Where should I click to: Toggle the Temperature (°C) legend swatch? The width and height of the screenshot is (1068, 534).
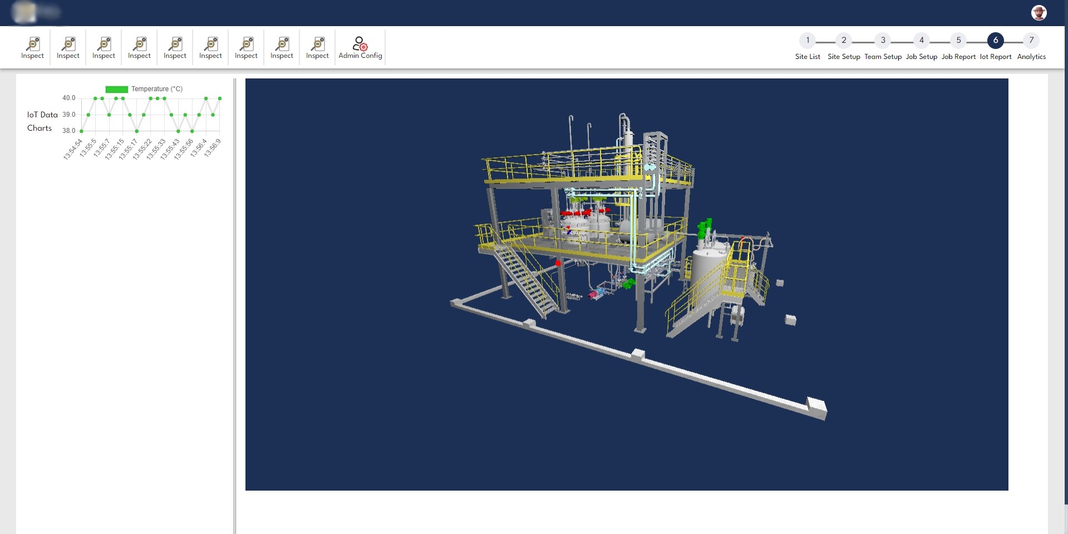point(117,89)
